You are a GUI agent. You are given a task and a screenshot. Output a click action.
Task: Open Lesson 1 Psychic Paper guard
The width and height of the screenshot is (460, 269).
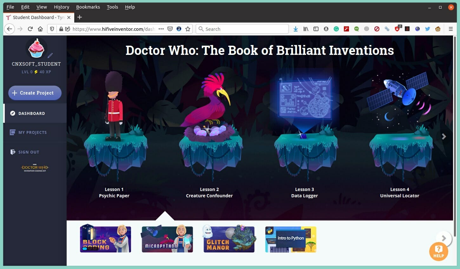114,106
